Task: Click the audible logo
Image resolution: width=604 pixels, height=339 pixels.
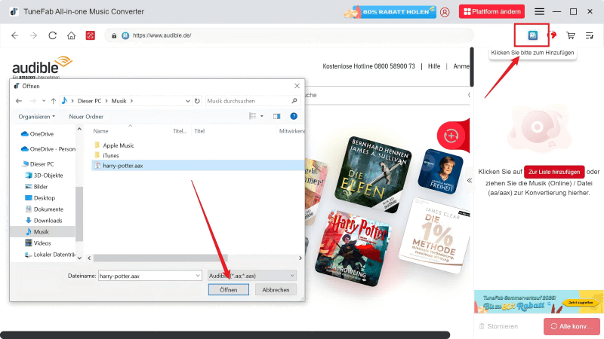Action: coord(42,66)
